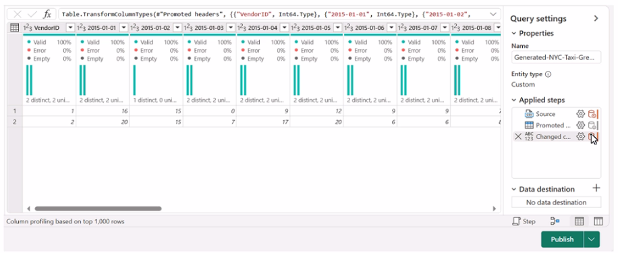Click Entity type info icon

[x=549, y=74]
